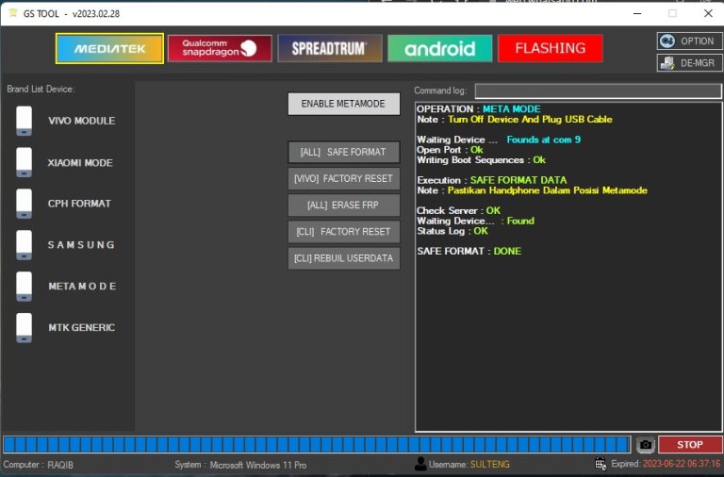The width and height of the screenshot is (724, 477).
Task: Choose CPH FORMAT brand entry
Action: 79,204
